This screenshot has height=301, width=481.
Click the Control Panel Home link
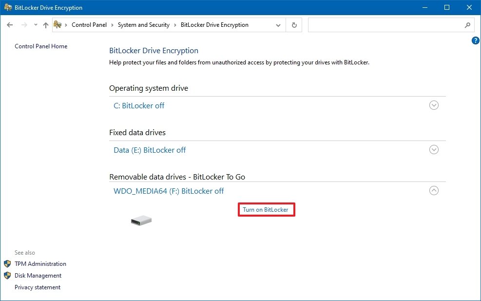tap(41, 46)
